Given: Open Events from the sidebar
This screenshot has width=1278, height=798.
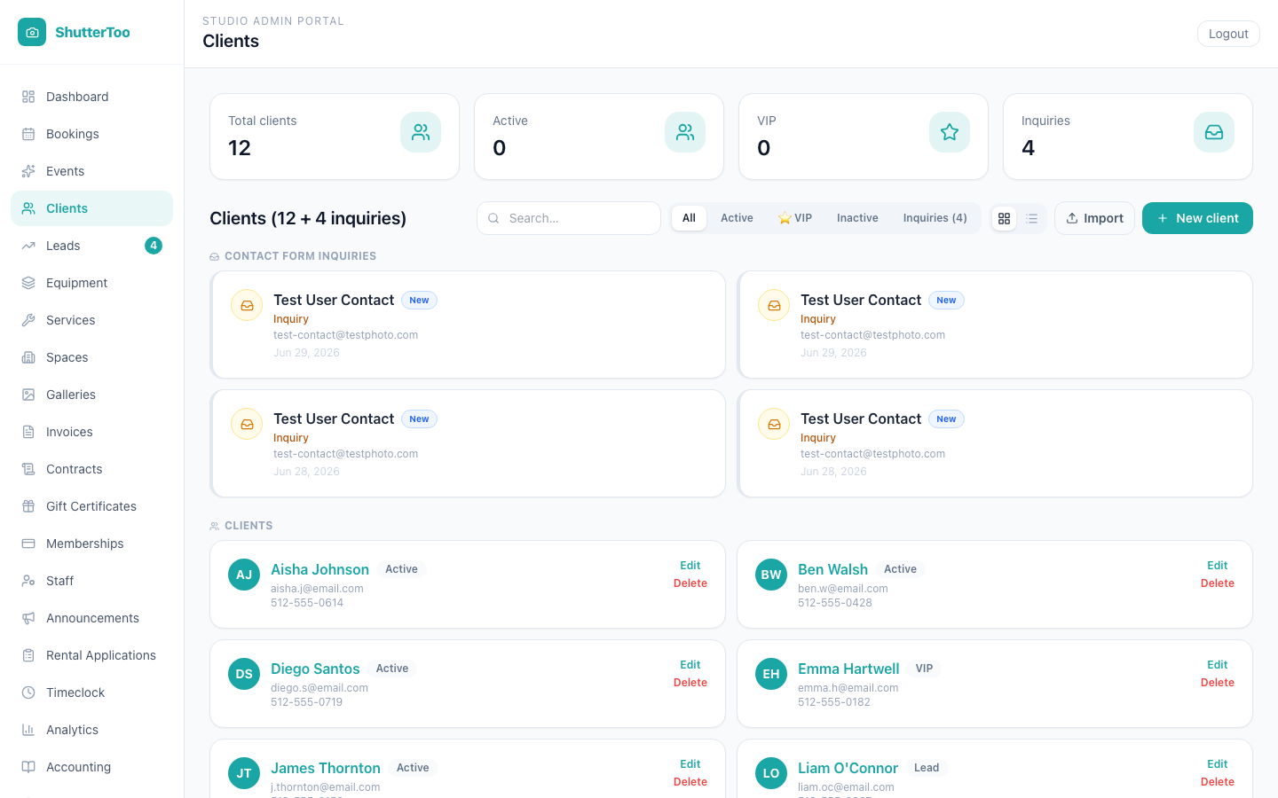Looking at the screenshot, I should pyautogui.click(x=91, y=171).
